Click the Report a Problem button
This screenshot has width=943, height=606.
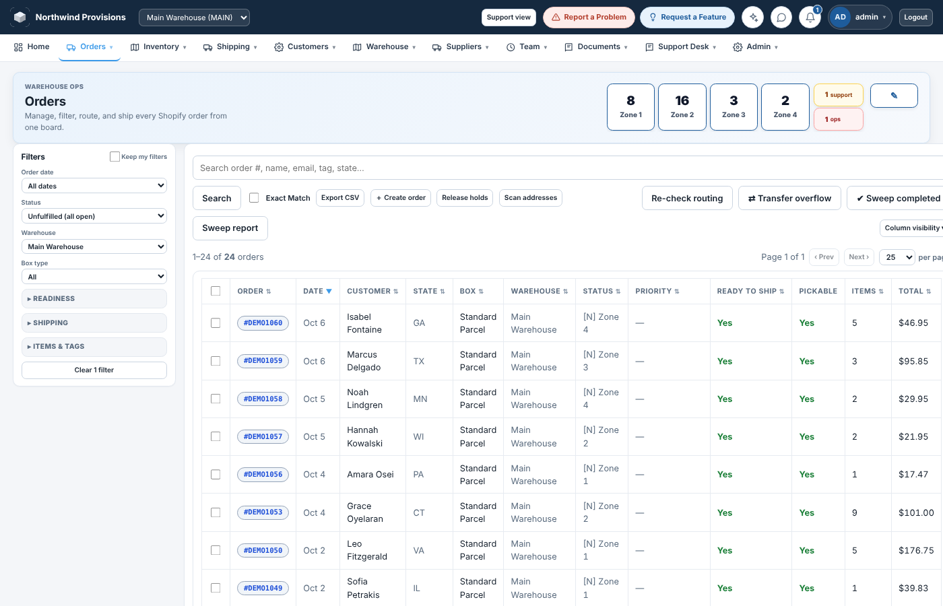tap(589, 18)
